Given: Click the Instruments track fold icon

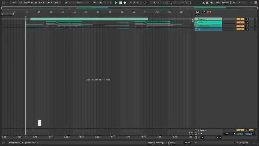Looking at the screenshot, I should click(x=196, y=26).
